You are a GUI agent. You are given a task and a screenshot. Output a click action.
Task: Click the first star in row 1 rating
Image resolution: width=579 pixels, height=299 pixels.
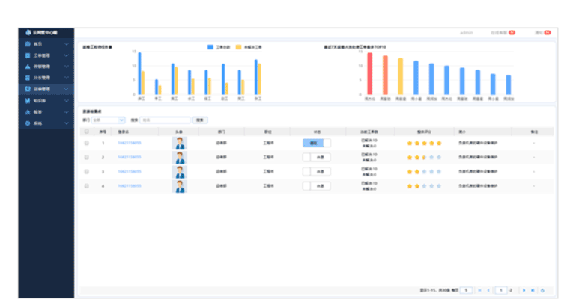point(410,143)
